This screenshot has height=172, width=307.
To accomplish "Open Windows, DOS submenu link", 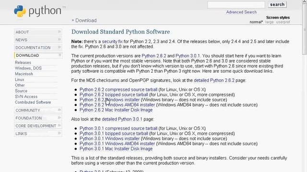I will (28, 68).
